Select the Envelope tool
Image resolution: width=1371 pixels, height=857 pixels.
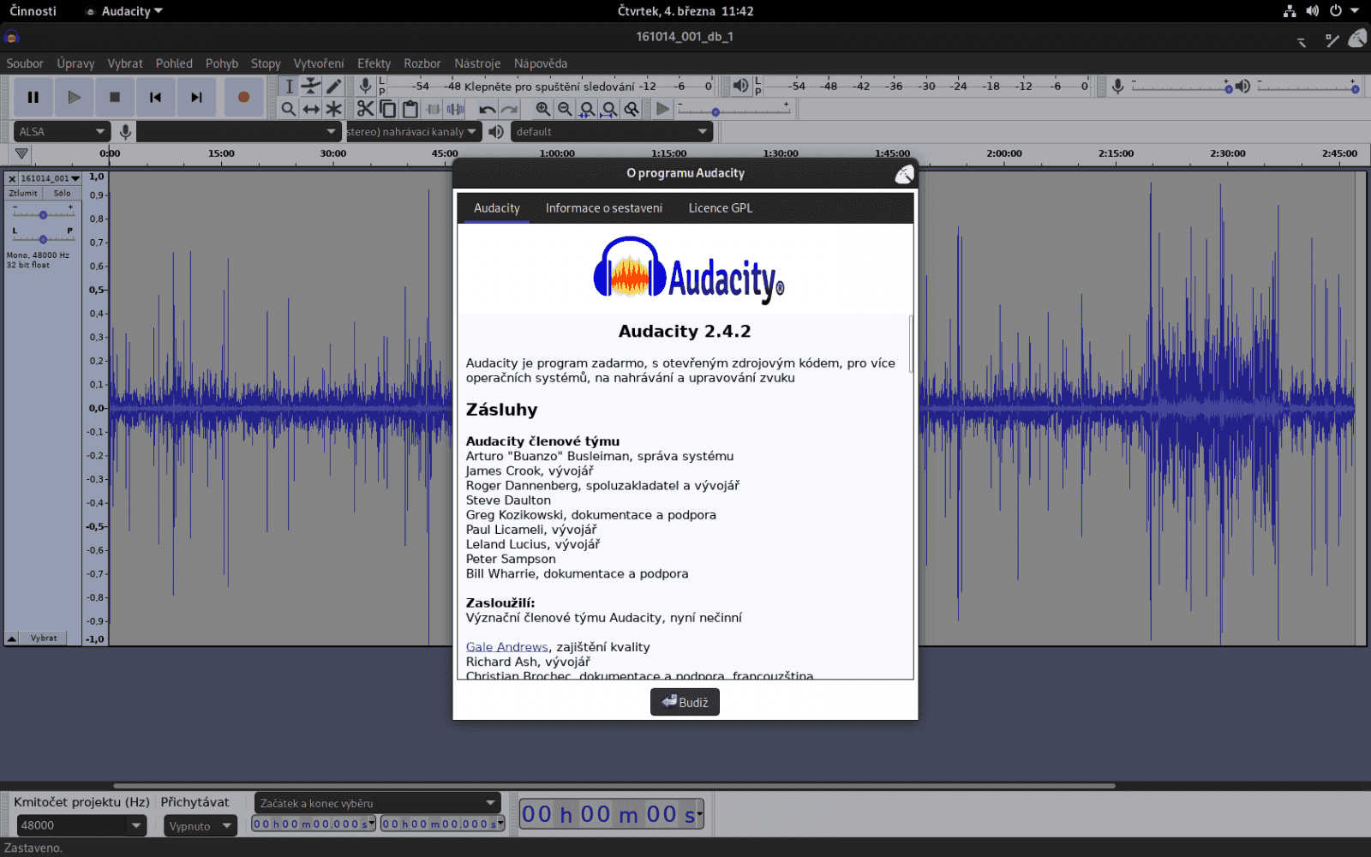click(310, 86)
